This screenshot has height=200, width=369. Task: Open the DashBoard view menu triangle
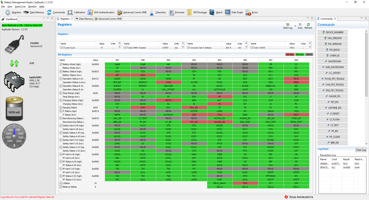click(44, 18)
